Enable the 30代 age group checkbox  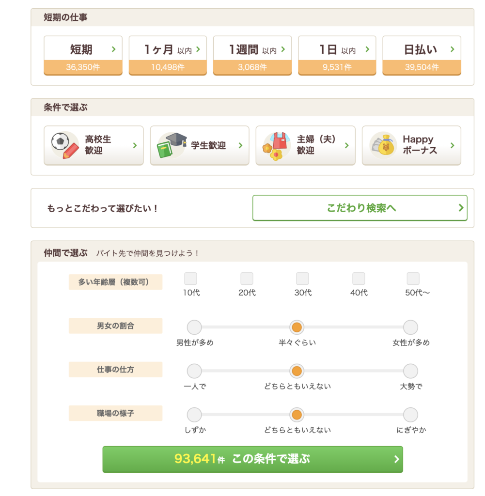(302, 279)
